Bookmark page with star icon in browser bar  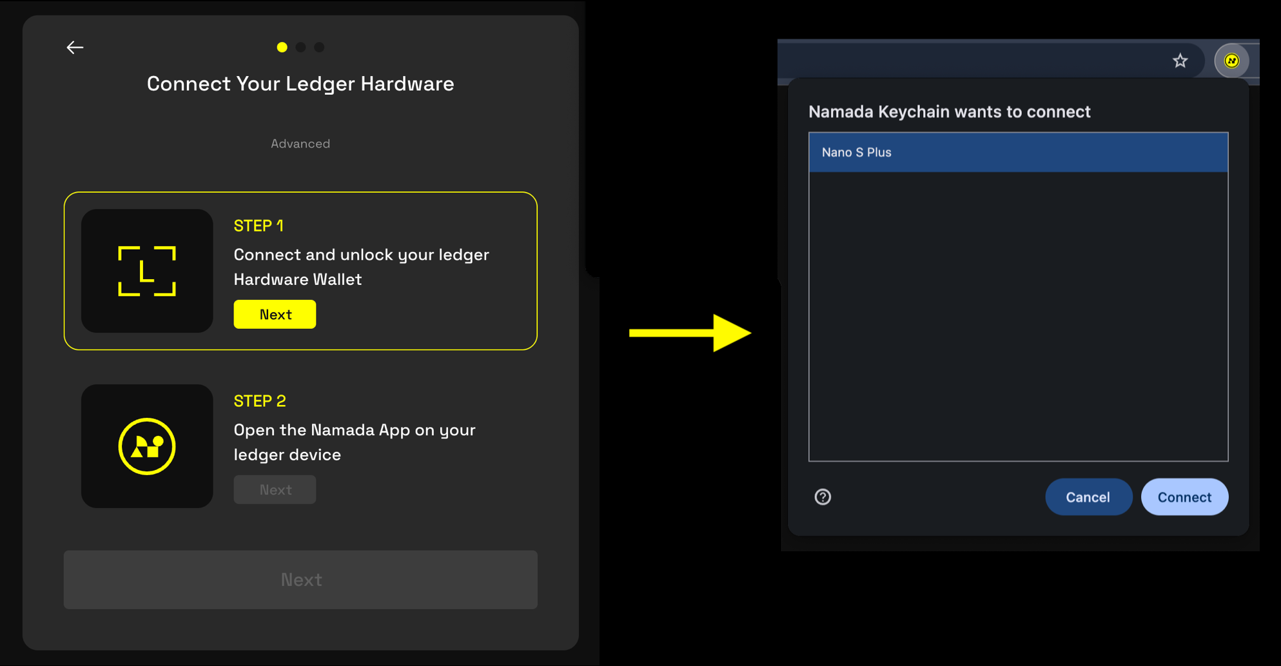point(1180,61)
